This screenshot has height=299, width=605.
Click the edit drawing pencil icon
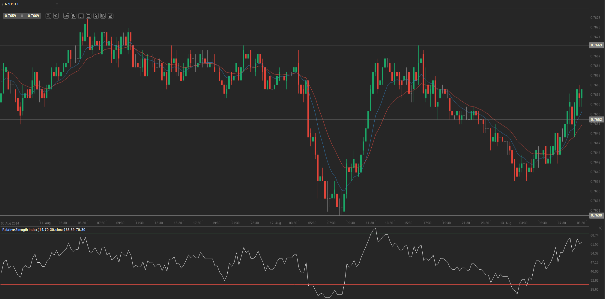coord(103,16)
